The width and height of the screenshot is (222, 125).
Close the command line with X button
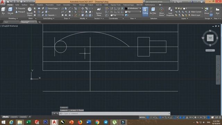pos(54,114)
